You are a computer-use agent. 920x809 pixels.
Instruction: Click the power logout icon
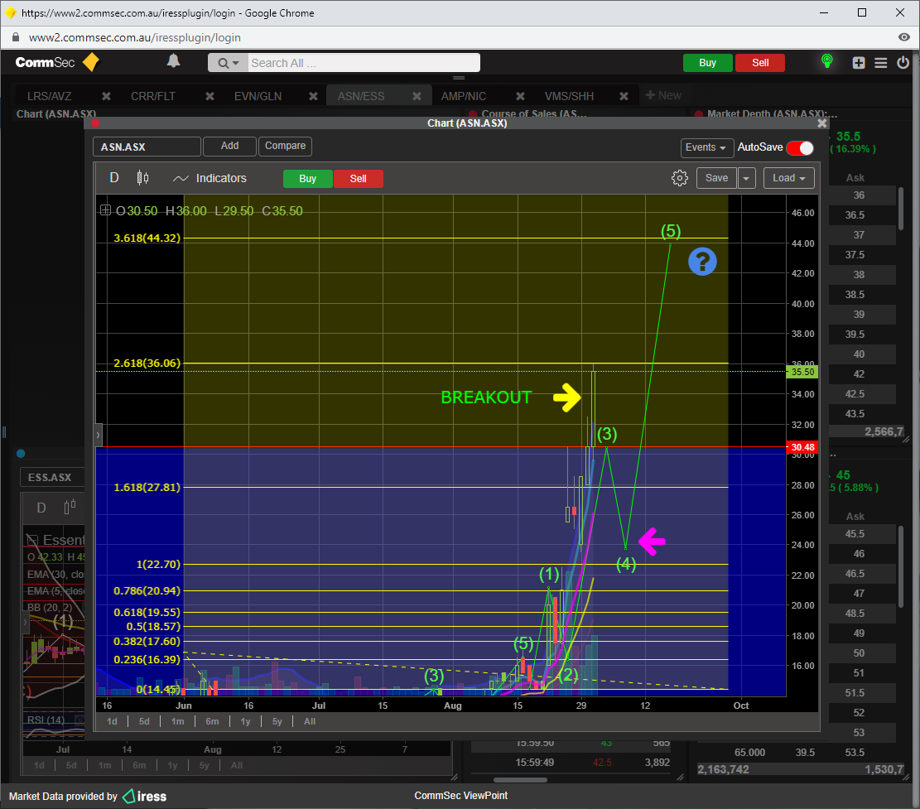pos(903,63)
